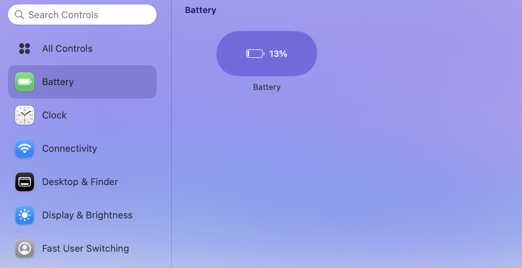Select the Battery label in the sidebar

click(x=58, y=82)
